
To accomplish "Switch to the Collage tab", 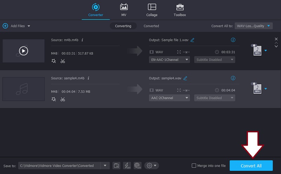I will click(152, 10).
